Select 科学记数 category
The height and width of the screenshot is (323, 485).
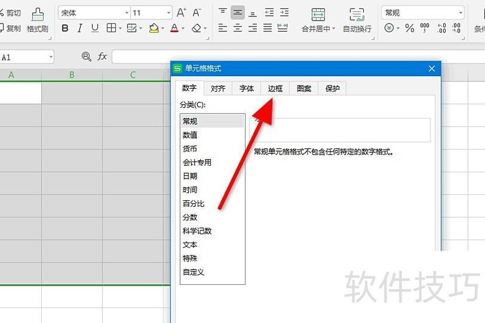[213, 231]
